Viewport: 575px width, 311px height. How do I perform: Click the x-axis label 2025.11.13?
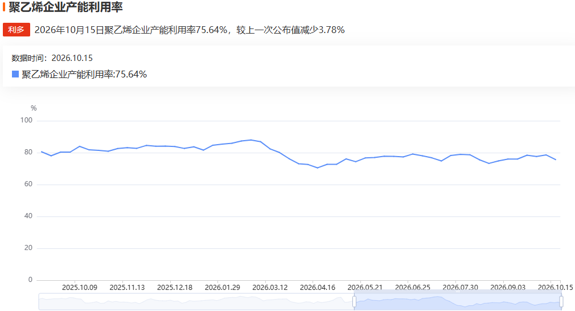[x=128, y=288]
